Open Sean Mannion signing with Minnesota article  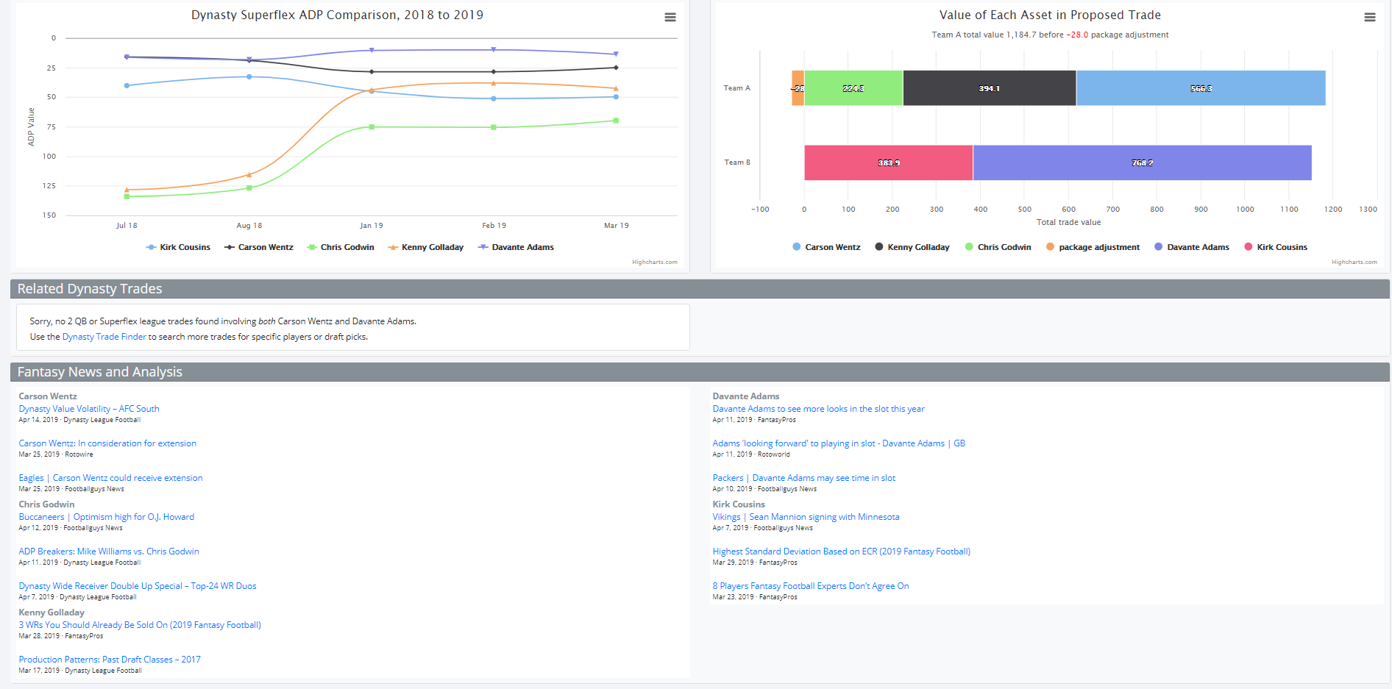(806, 517)
